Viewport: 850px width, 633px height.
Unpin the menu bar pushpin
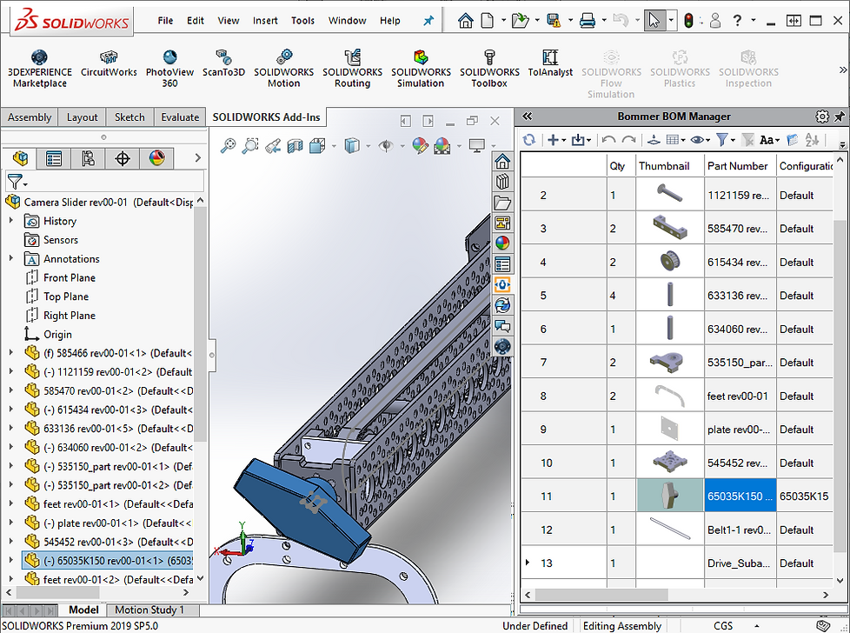[x=428, y=20]
